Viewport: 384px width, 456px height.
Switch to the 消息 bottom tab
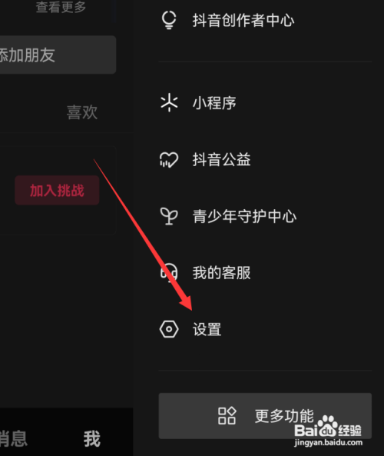pyautogui.click(x=13, y=438)
